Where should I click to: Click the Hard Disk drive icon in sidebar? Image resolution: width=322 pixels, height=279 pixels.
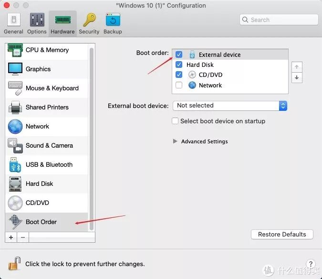tap(15, 184)
